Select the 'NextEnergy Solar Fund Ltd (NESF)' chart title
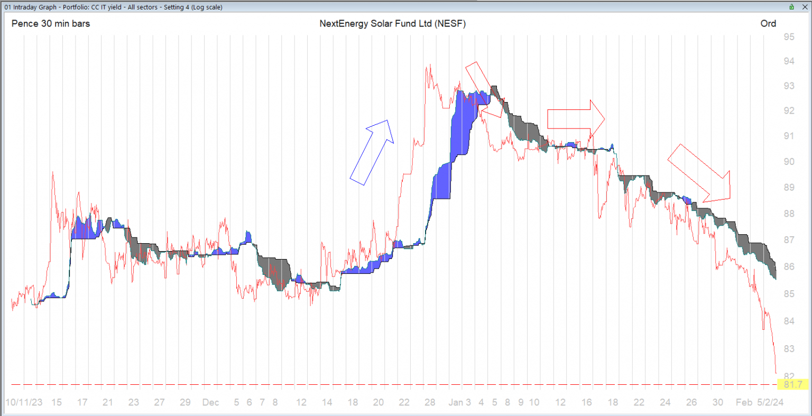Image resolution: width=812 pixels, height=416 pixels. click(x=393, y=23)
